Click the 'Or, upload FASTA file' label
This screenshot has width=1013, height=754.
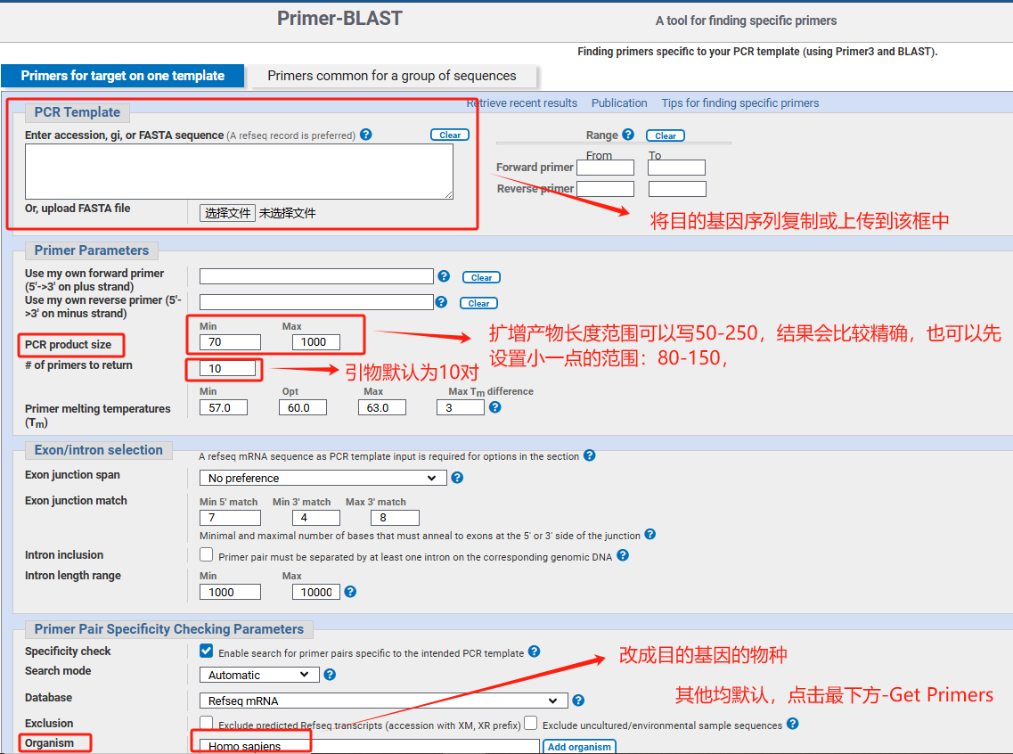78,208
